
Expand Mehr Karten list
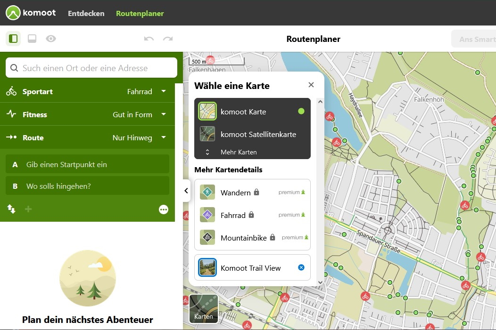pyautogui.click(x=238, y=152)
